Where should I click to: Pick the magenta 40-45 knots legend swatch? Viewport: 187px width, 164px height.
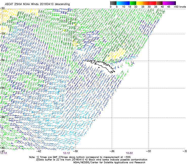(166, 3)
